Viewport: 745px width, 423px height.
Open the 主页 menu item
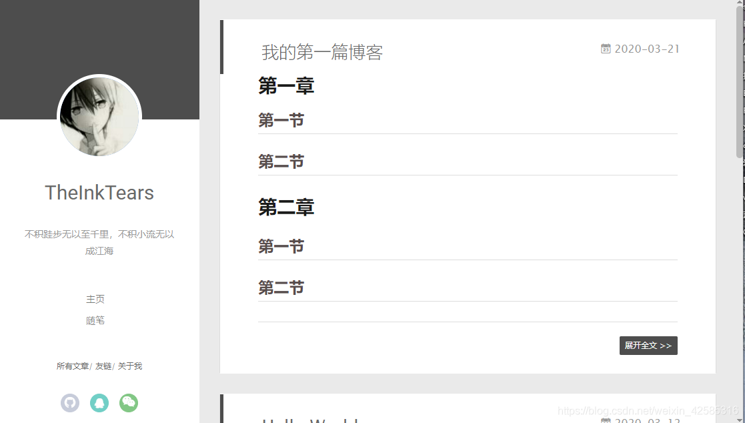click(x=95, y=299)
